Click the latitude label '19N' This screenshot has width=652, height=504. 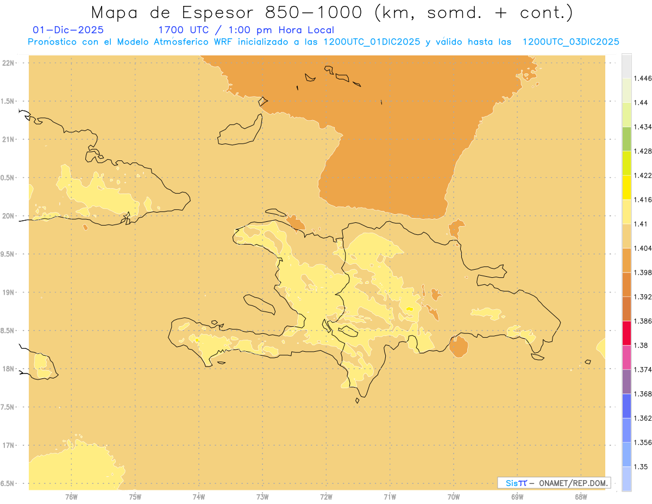pos(9,292)
